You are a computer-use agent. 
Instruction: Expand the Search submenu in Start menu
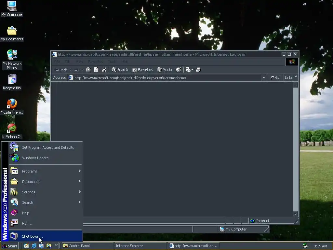[x=46, y=202]
